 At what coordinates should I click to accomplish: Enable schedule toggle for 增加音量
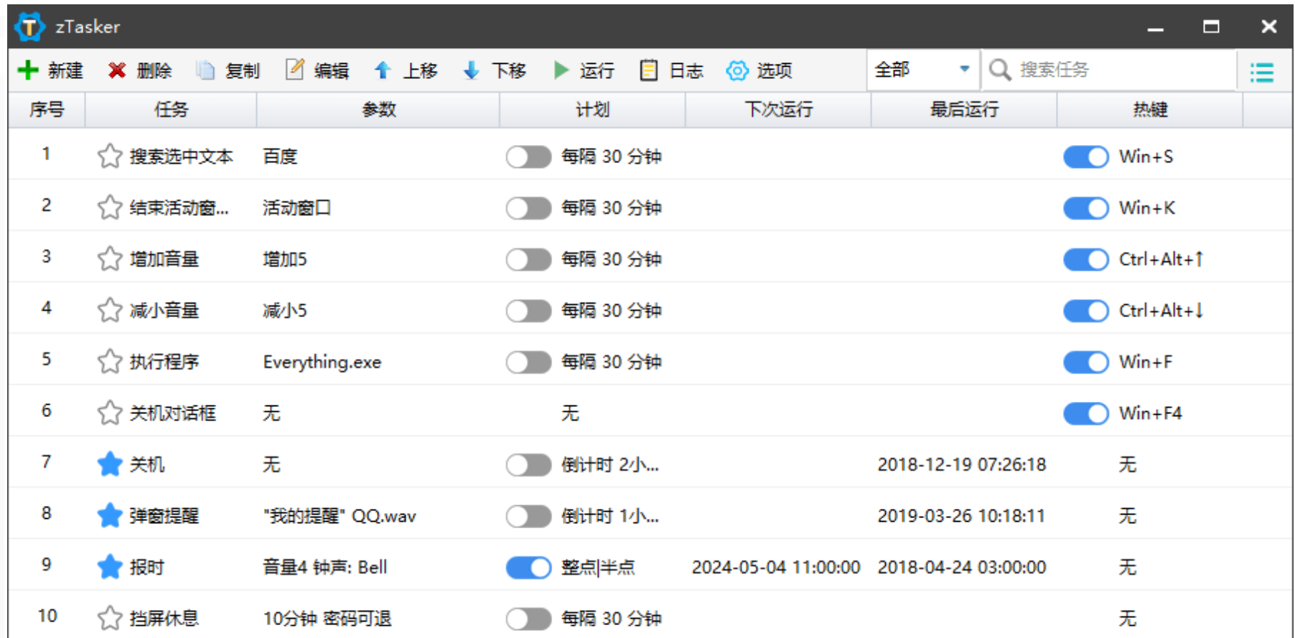(x=528, y=259)
